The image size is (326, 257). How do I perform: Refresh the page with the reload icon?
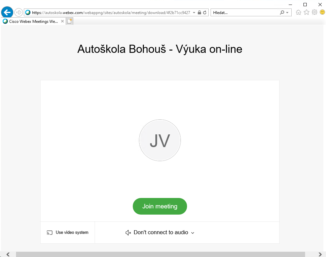click(x=205, y=12)
